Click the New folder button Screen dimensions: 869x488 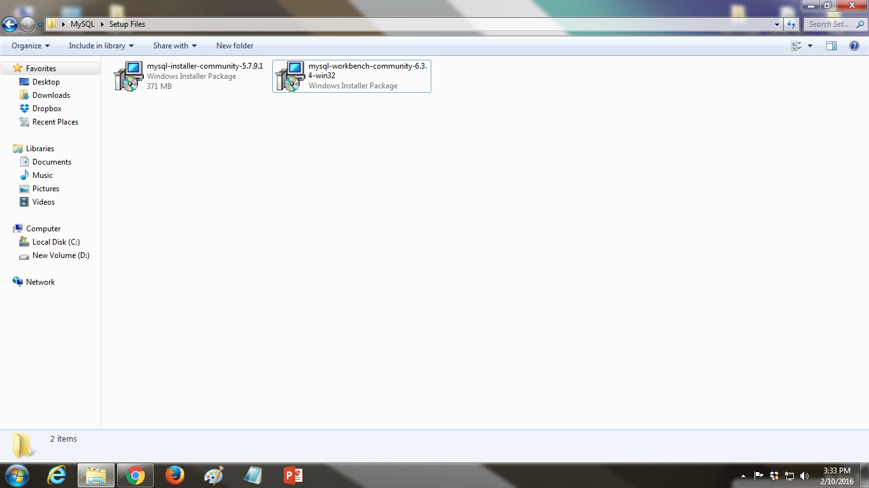point(235,46)
